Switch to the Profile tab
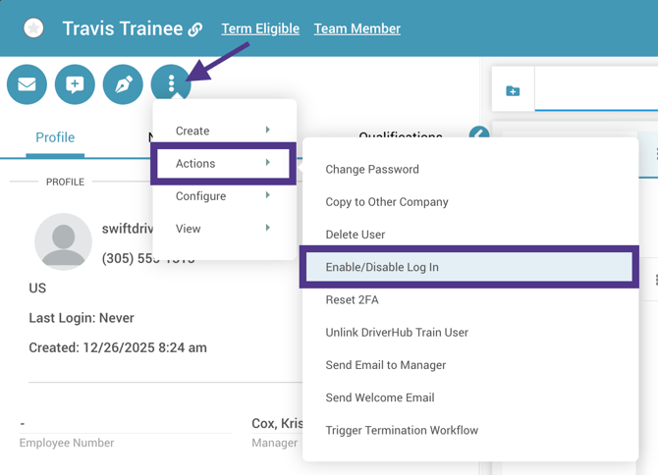Image resolution: width=658 pixels, height=475 pixels. pos(55,137)
